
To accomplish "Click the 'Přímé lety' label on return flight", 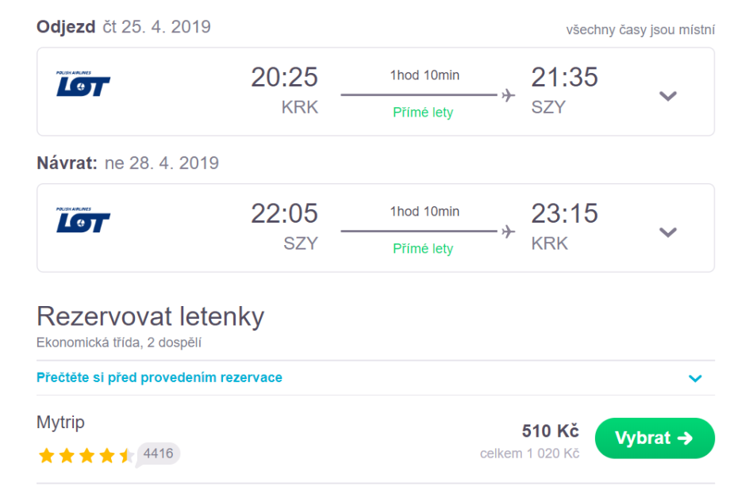I will coord(423,249).
